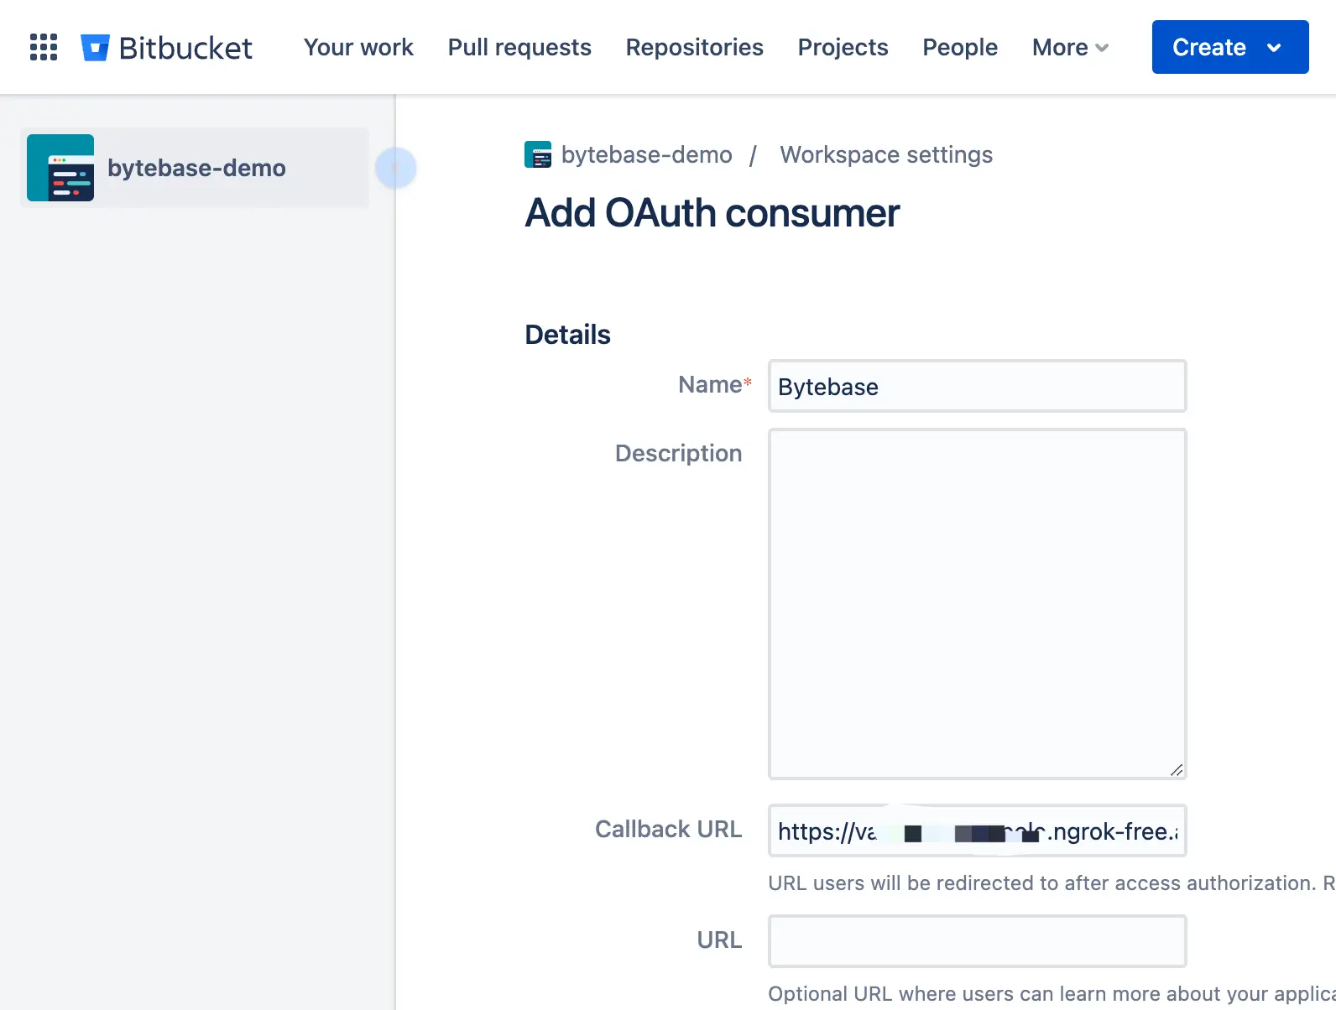Open Projects in top navigation
1336x1010 pixels.
843,47
